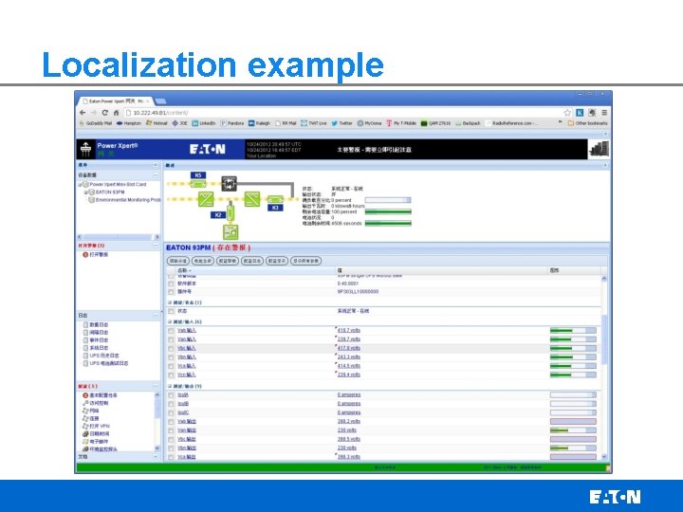Check the box for the Vab 输入 row
The image size is (683, 512).
171,331
